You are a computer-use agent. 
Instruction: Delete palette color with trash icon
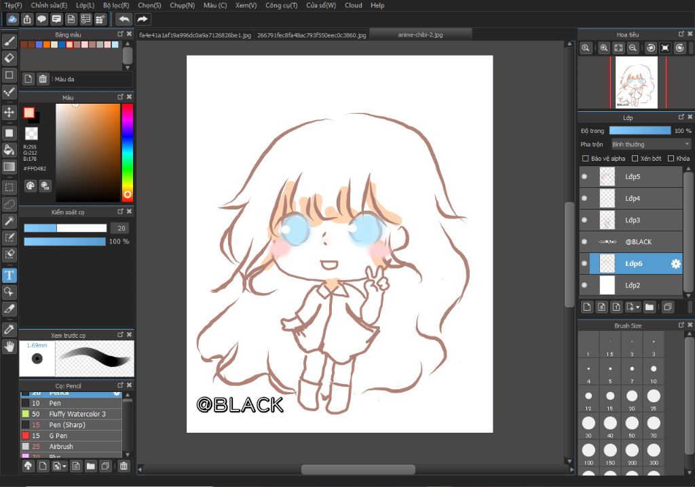click(x=43, y=79)
